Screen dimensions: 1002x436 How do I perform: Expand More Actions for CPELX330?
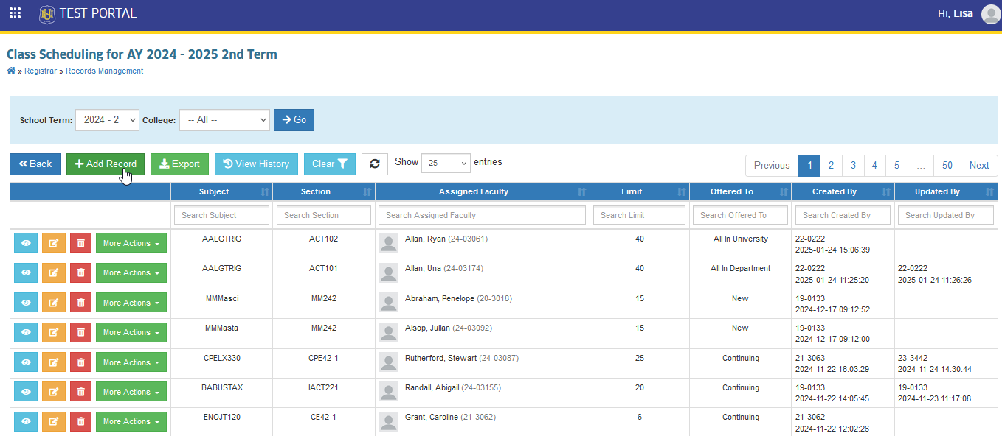click(x=131, y=362)
